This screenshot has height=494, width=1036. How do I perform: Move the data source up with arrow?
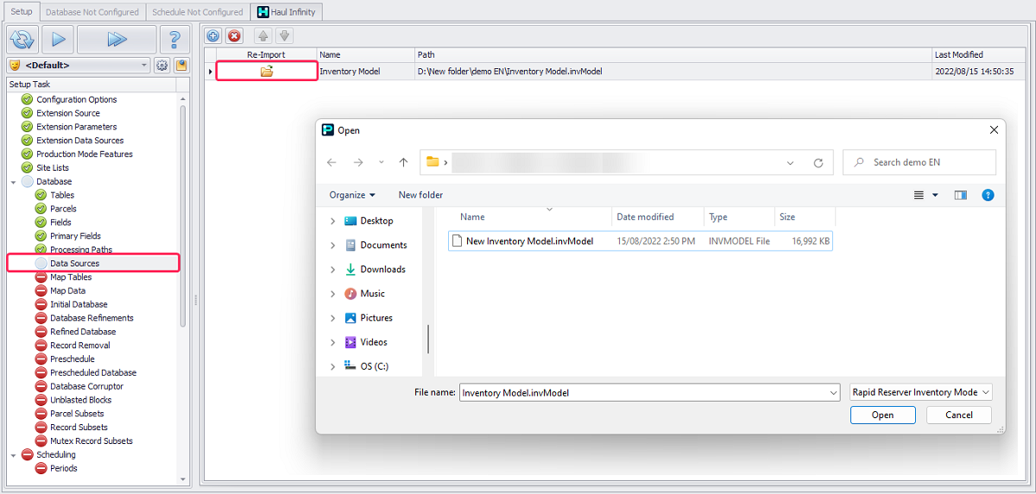pyautogui.click(x=262, y=35)
